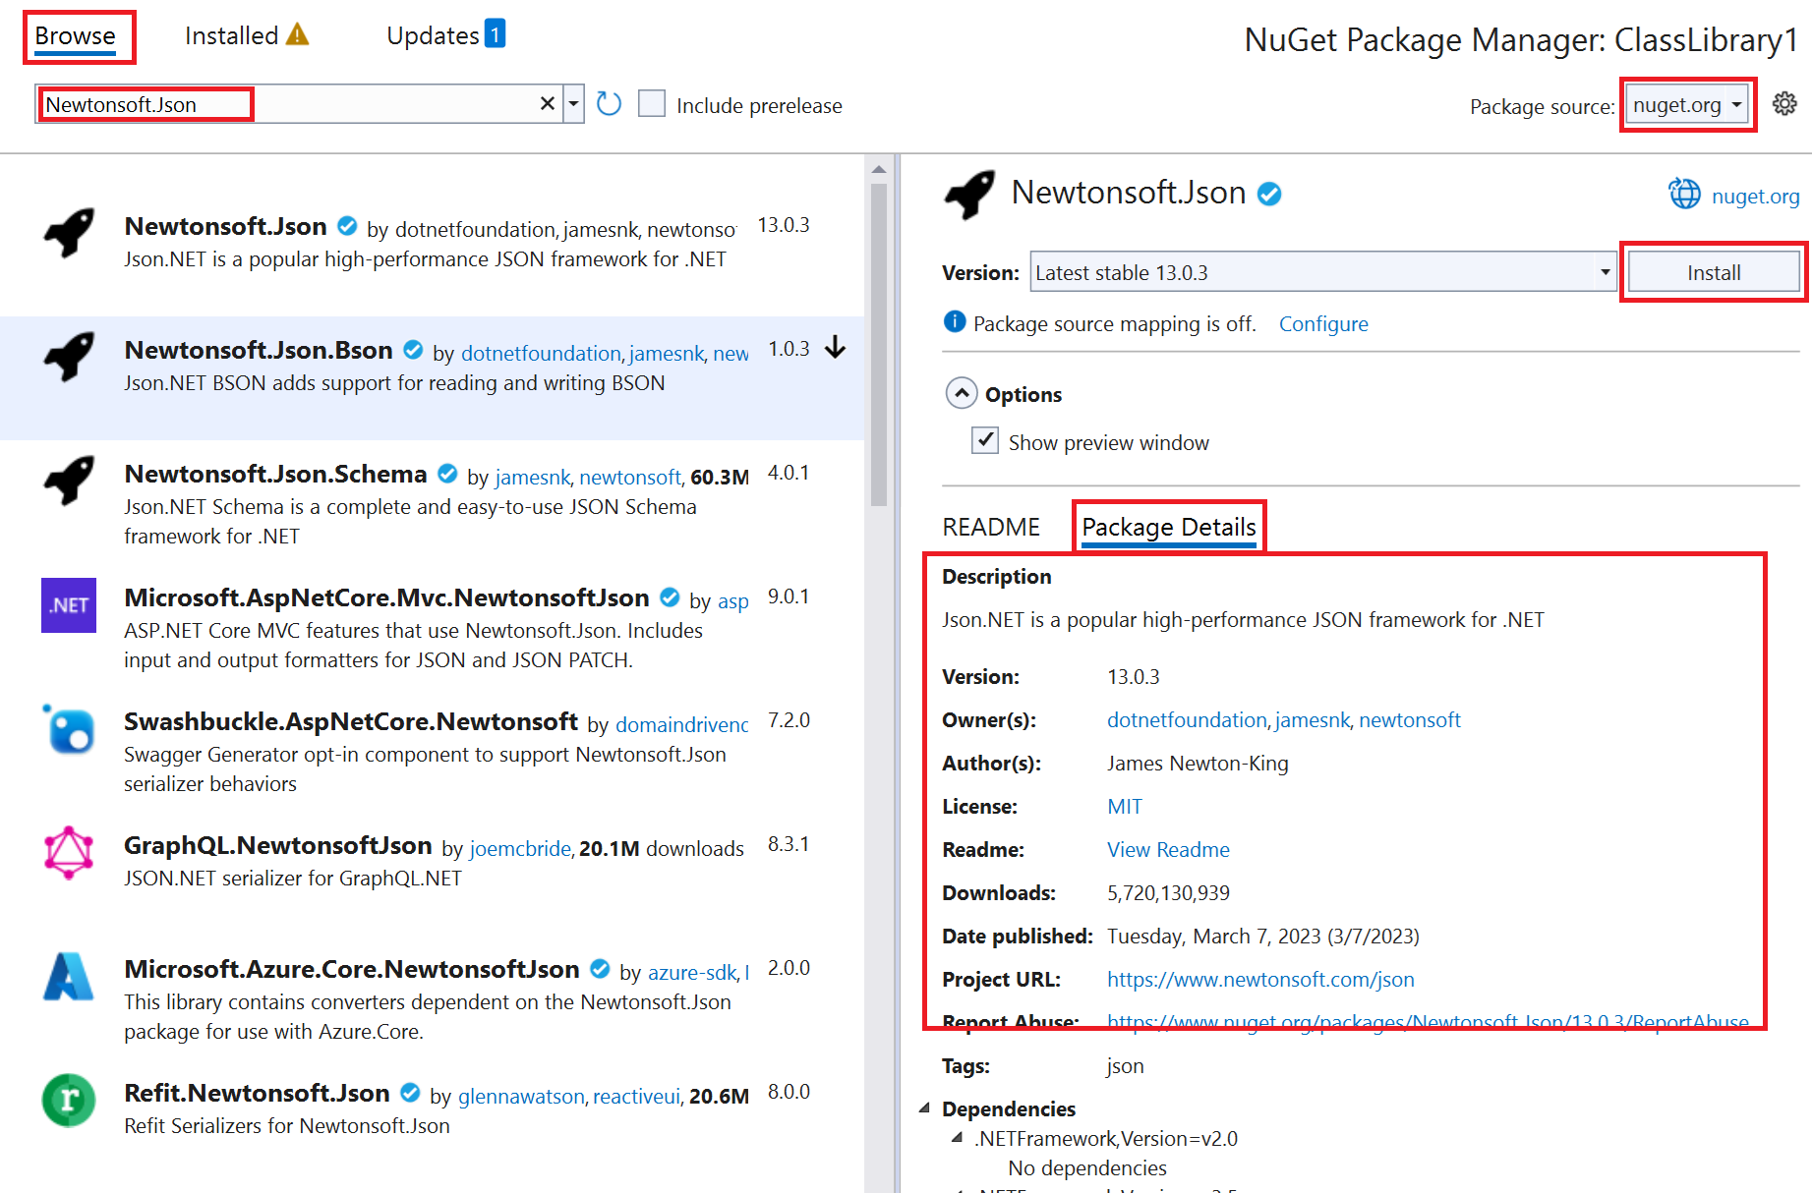Click inside the package search field
1812x1193 pixels.
pyautogui.click(x=295, y=103)
